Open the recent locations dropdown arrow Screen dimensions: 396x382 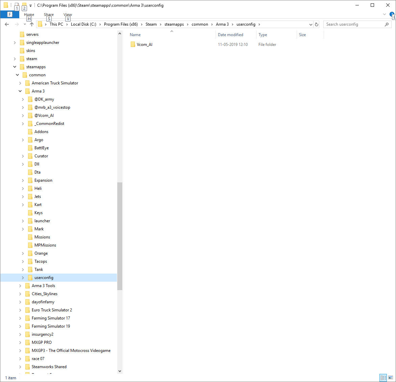point(25,24)
